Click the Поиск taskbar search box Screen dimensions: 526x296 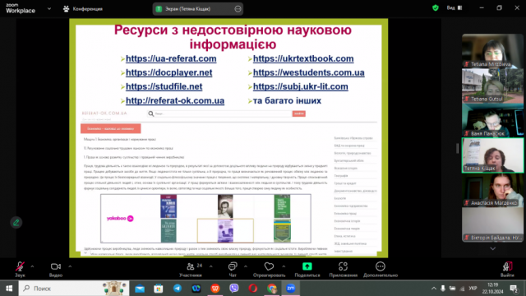[x=74, y=289]
